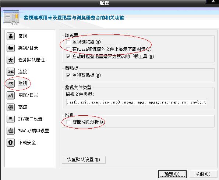Enable the 监视浏览器 checkbox

pyautogui.click(x=68, y=42)
